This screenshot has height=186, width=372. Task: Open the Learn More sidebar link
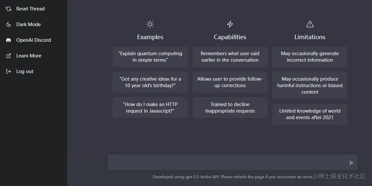pyautogui.click(x=29, y=56)
